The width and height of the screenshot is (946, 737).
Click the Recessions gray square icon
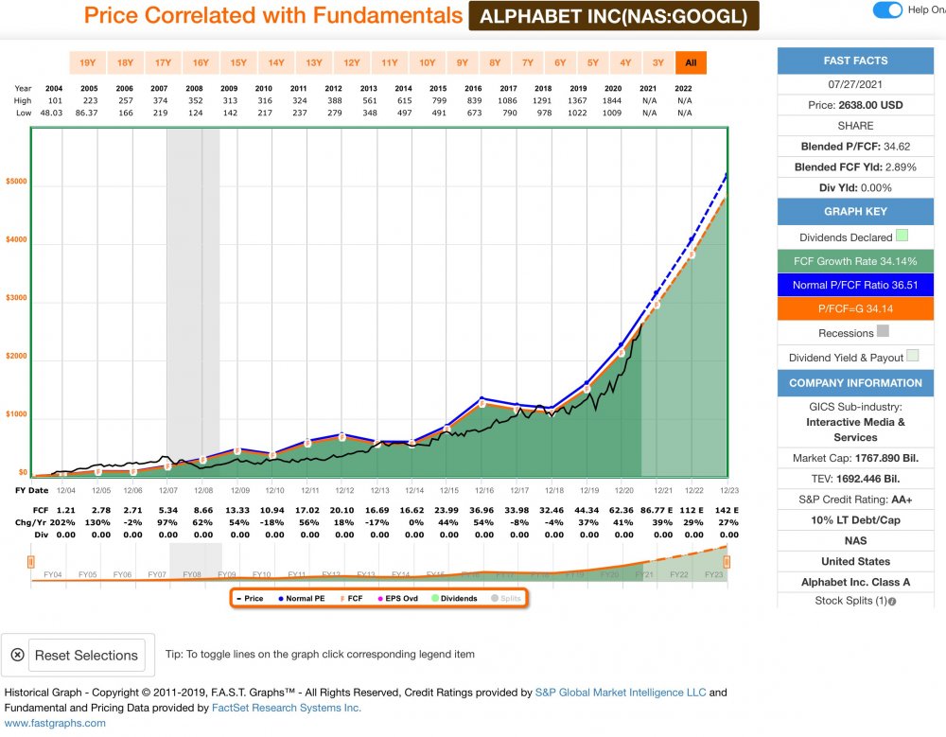(x=883, y=331)
